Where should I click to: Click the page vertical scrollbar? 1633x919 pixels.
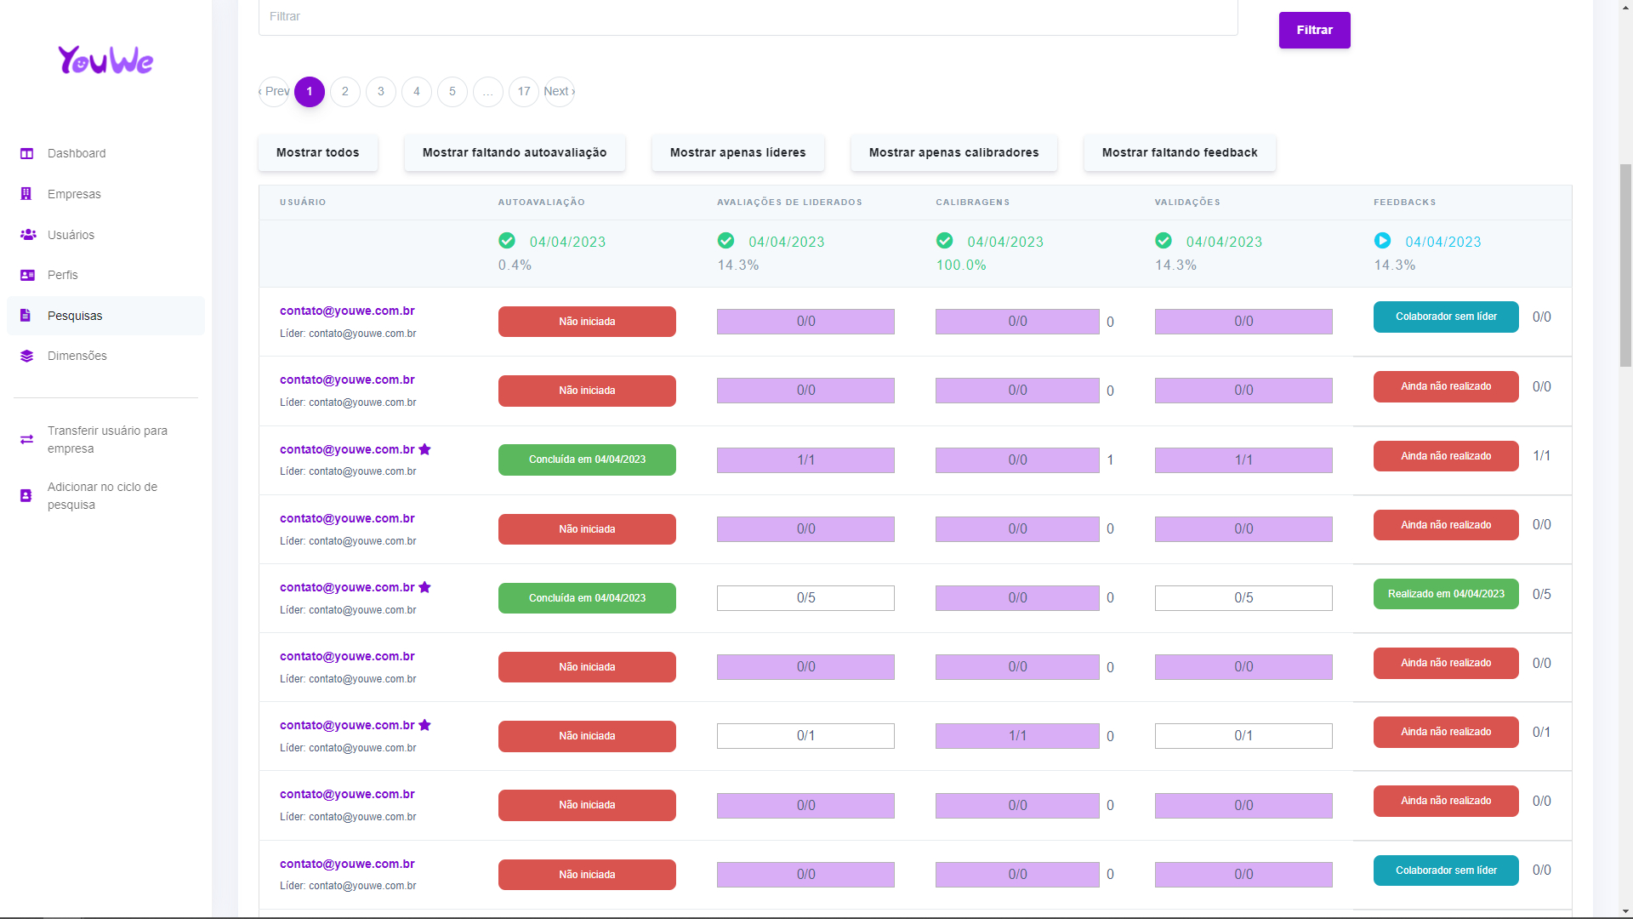[1625, 265]
